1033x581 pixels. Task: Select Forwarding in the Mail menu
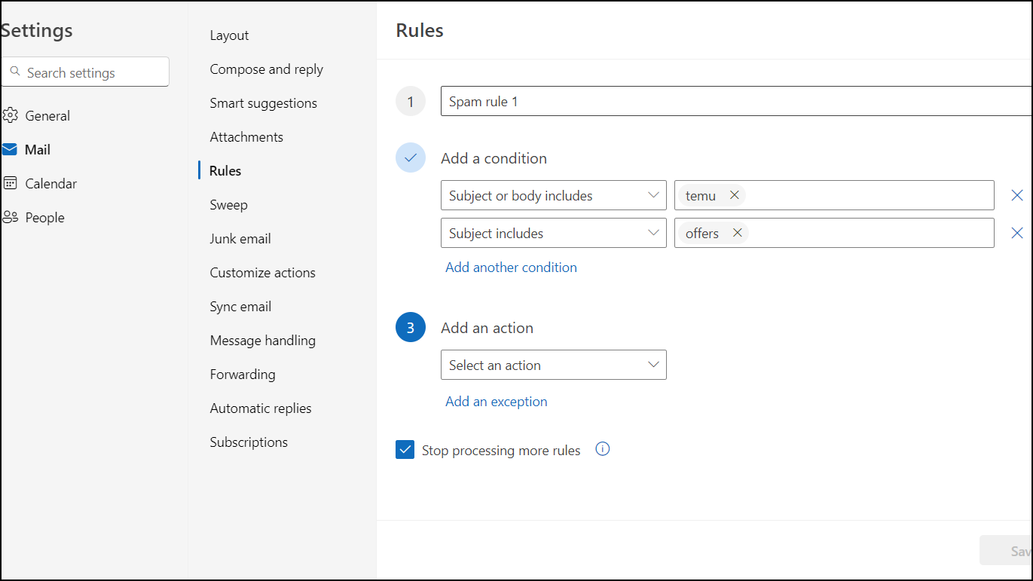[x=243, y=375]
